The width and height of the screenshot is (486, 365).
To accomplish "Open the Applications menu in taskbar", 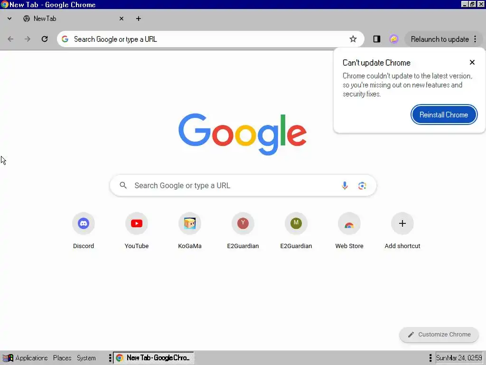I will [x=25, y=358].
